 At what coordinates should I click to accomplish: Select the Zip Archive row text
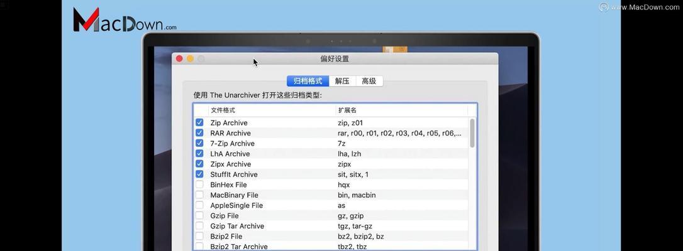(x=229, y=123)
